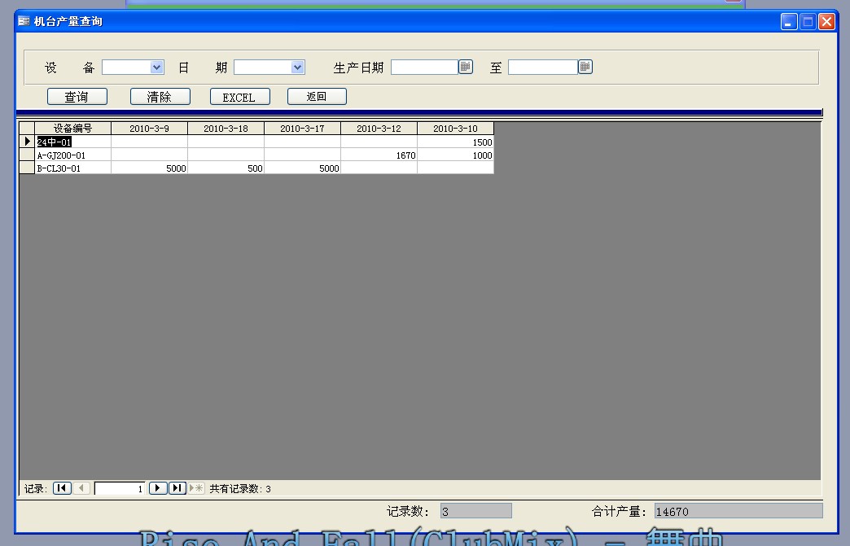Click the 返回 button
The height and width of the screenshot is (546, 850).
point(317,97)
